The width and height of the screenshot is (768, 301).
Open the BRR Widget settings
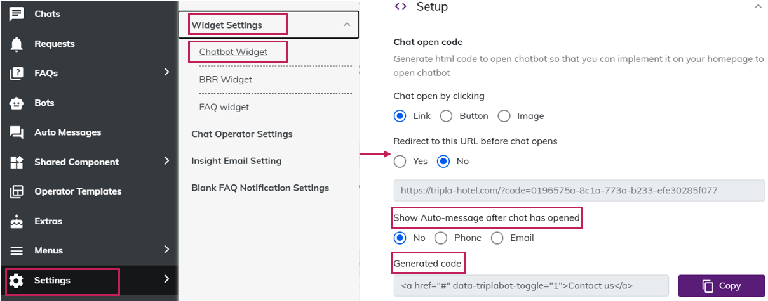tap(226, 79)
